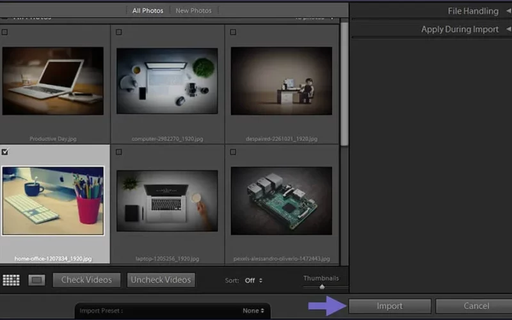Adjust the Thumbnails size slider

click(322, 287)
